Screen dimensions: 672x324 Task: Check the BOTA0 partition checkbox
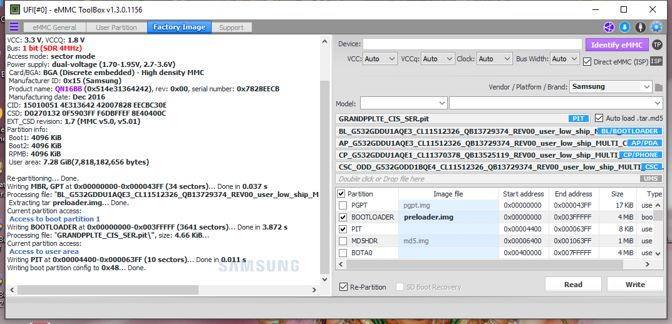click(x=343, y=253)
